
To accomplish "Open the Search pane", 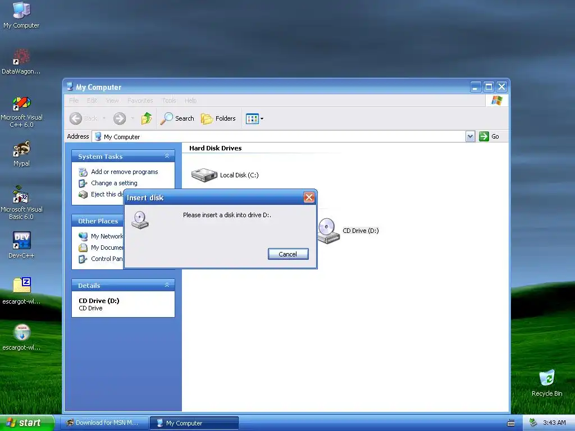I will coord(177,118).
